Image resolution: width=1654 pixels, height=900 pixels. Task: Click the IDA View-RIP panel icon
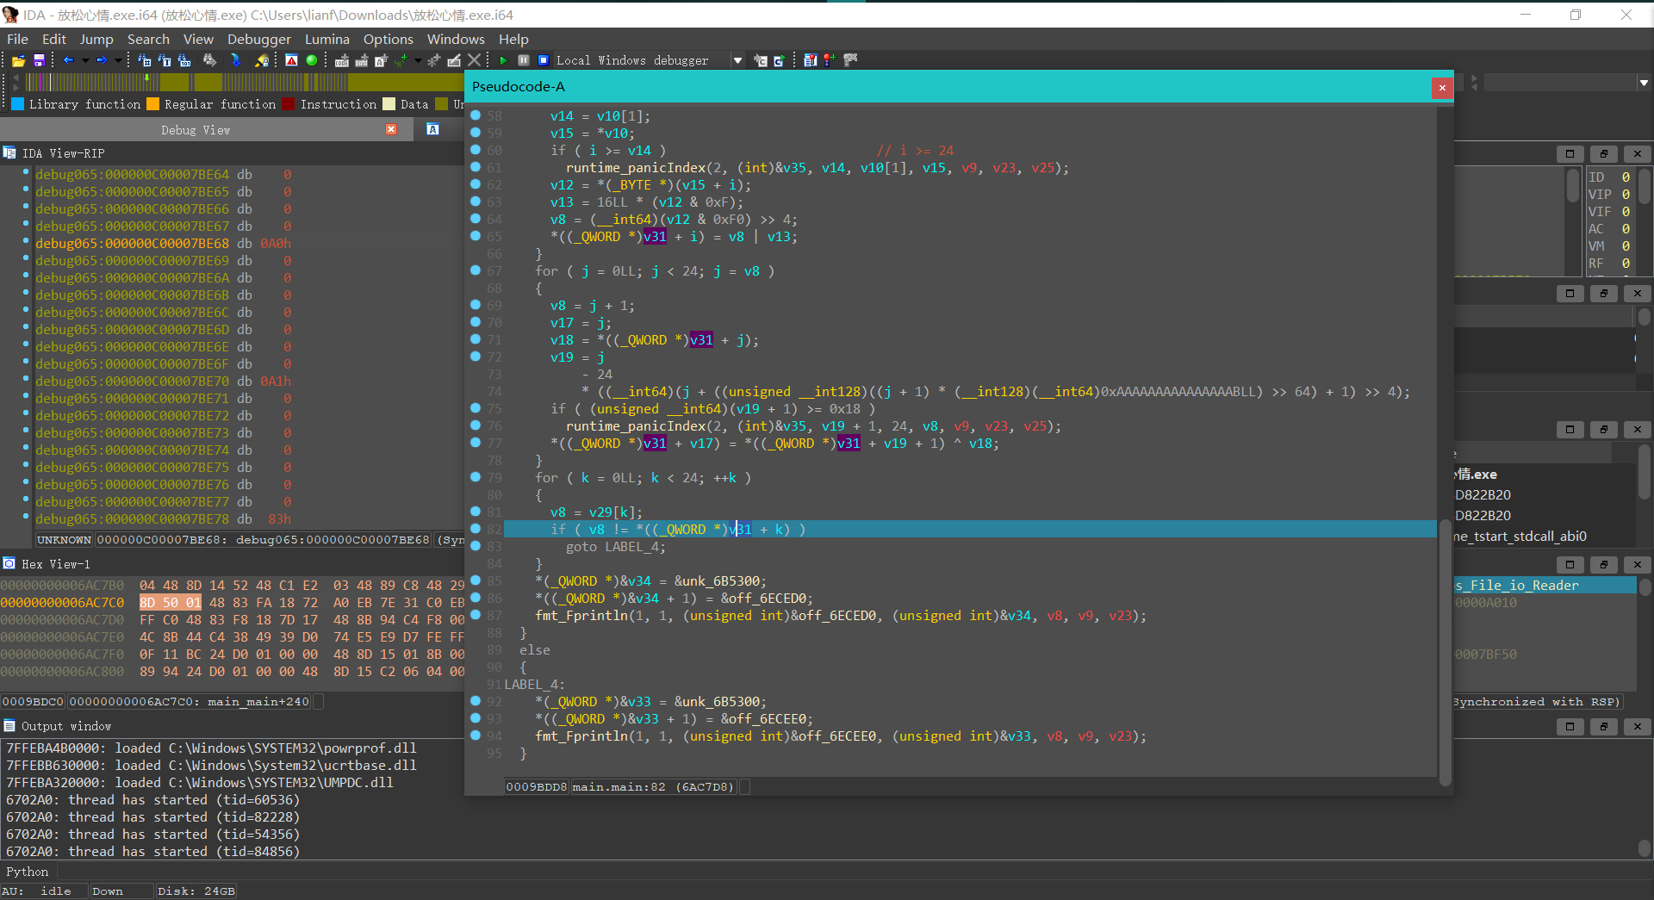9,152
